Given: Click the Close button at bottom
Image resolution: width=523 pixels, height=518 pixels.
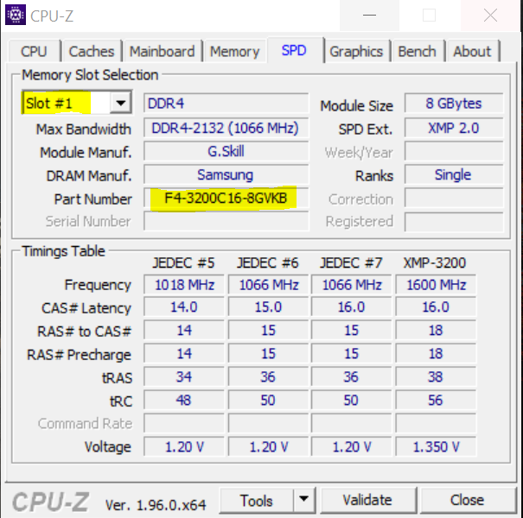Looking at the screenshot, I should (x=467, y=500).
